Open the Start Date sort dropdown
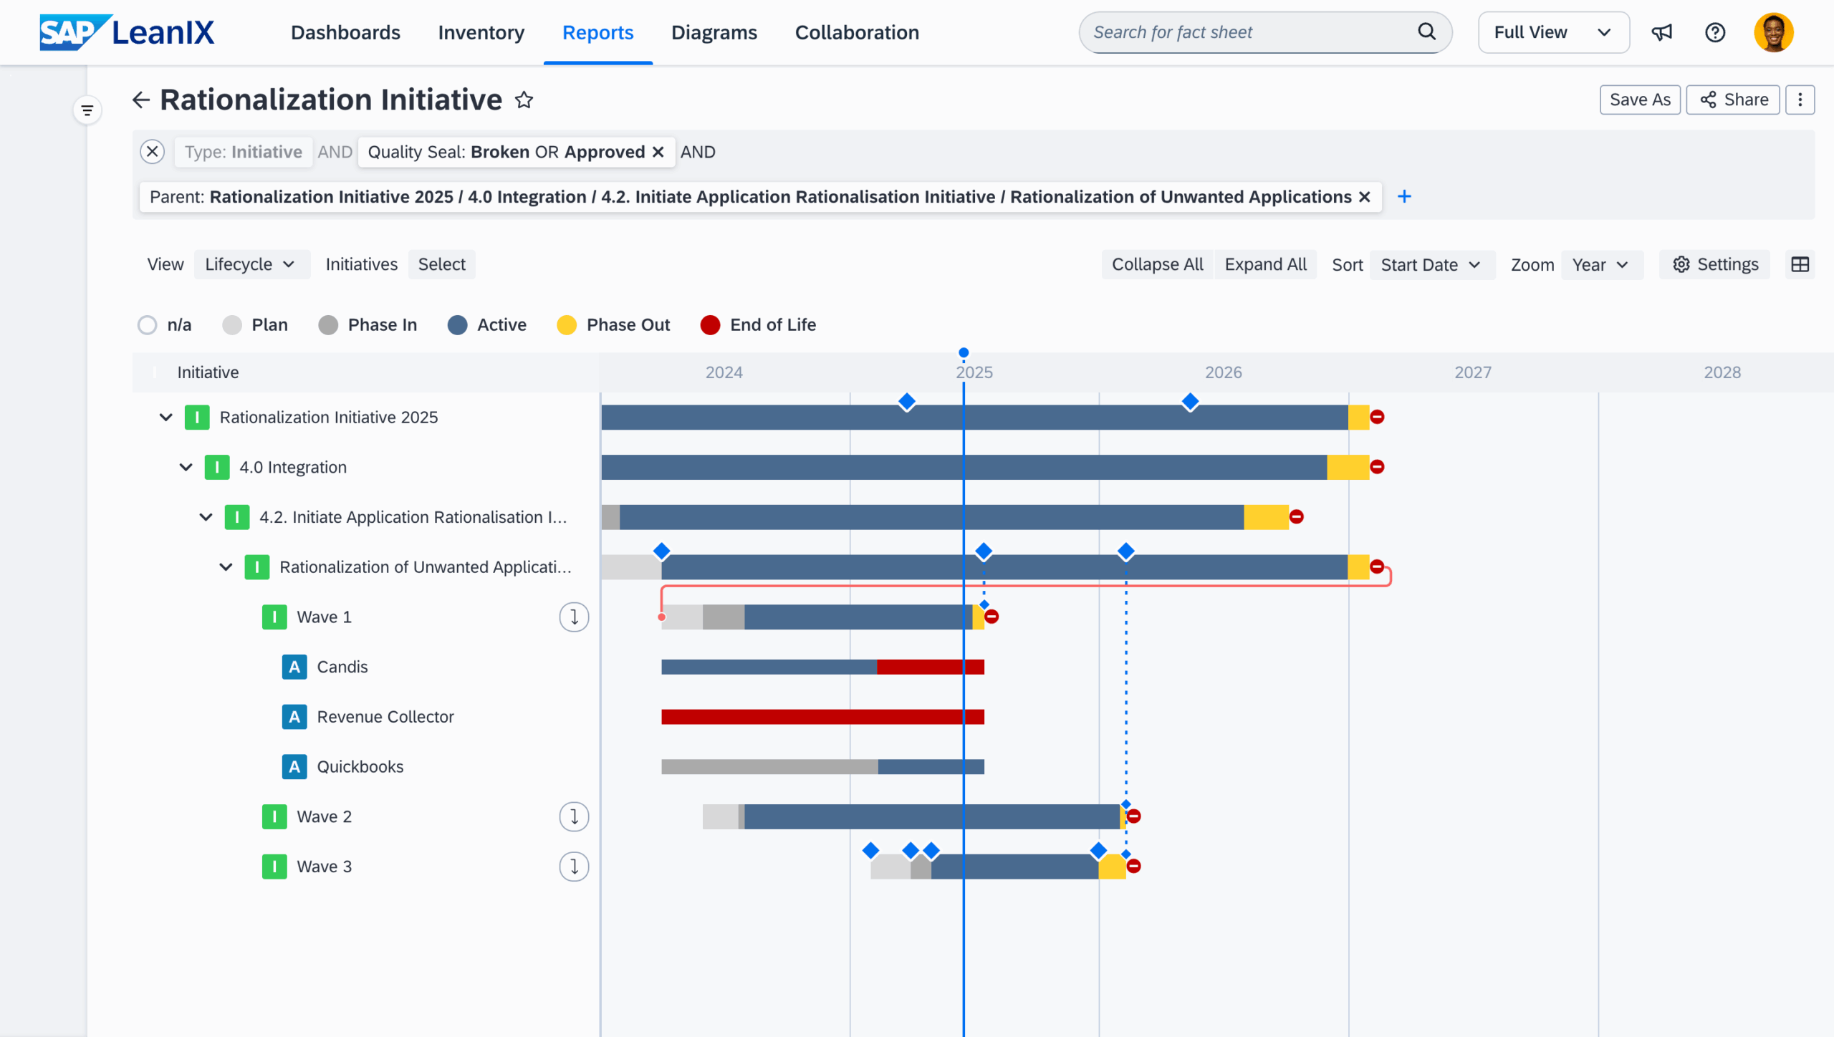The image size is (1834, 1037). [1431, 265]
